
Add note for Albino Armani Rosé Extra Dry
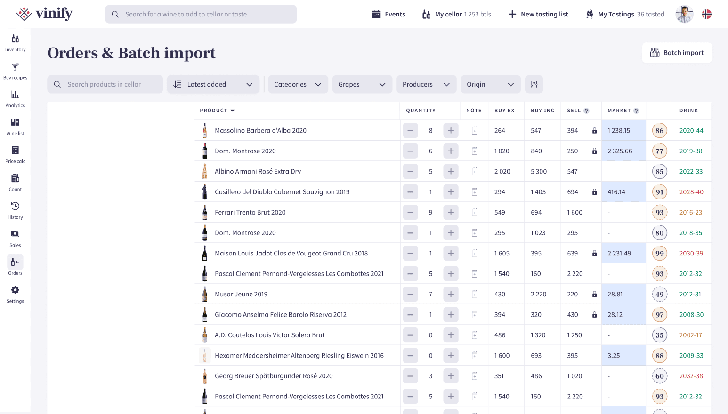[x=475, y=172]
